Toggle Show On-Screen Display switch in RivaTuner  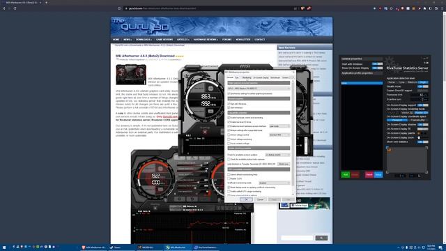[377, 68]
